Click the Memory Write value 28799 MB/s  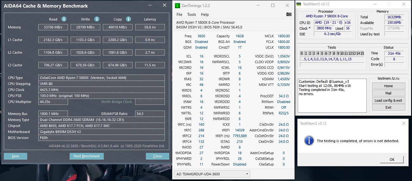click(x=85, y=27)
